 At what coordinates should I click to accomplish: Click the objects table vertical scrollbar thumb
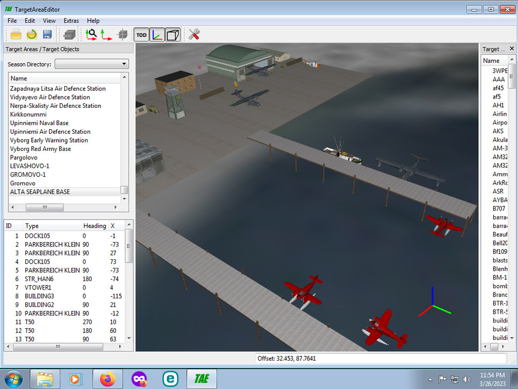click(x=129, y=246)
